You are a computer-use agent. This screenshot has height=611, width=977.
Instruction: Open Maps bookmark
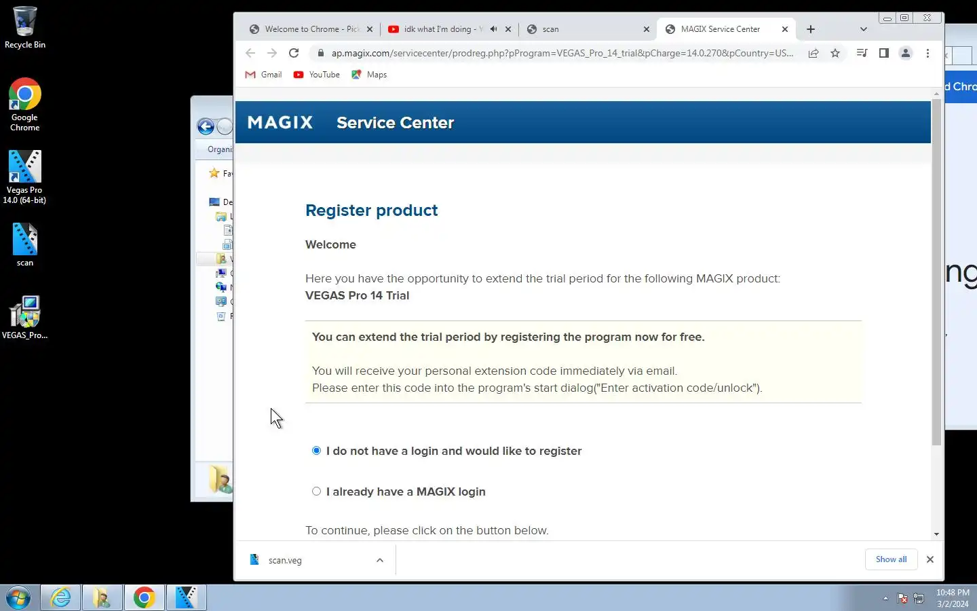tap(369, 75)
